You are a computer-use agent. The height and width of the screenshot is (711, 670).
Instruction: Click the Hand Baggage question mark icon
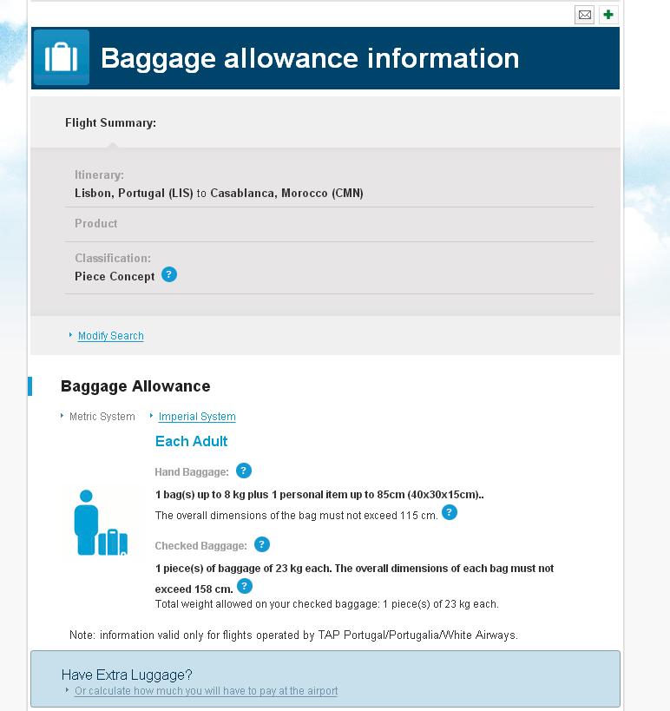243,471
